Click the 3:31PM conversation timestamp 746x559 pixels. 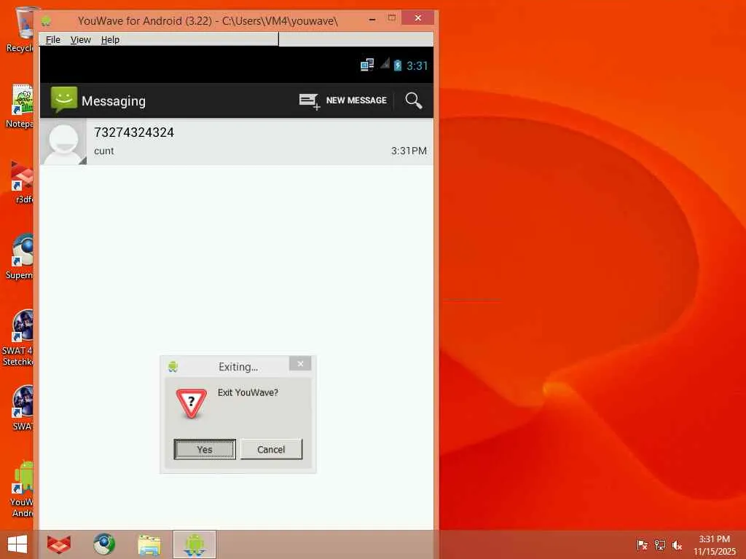coord(409,151)
